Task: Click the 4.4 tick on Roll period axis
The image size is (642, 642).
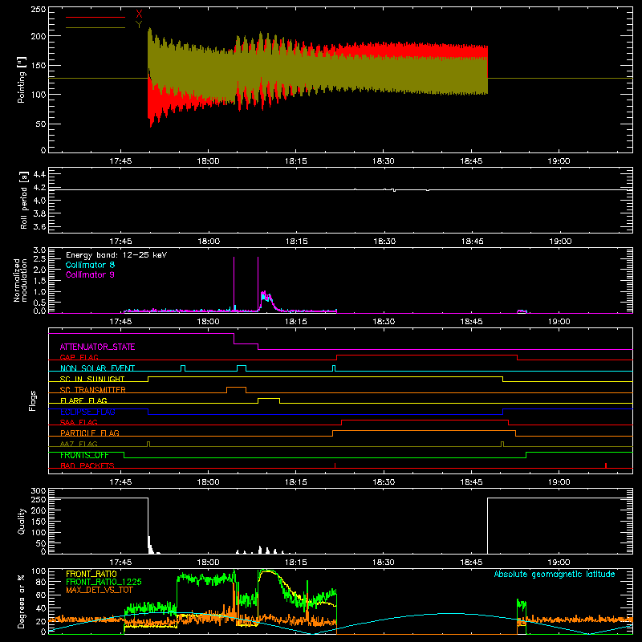Action: point(39,174)
